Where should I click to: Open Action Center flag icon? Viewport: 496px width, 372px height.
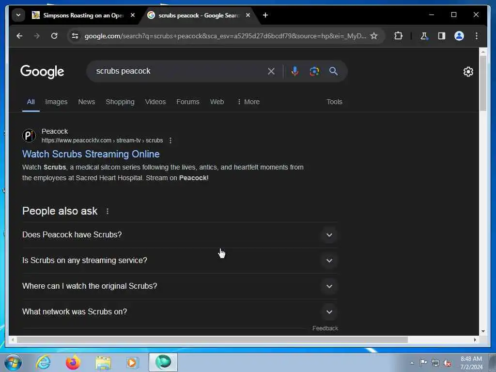[x=423, y=363]
